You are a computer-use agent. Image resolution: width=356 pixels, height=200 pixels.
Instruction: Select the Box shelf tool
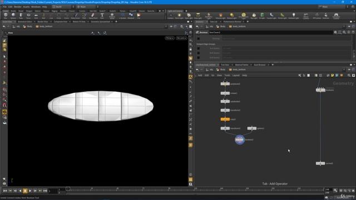point(6,16)
